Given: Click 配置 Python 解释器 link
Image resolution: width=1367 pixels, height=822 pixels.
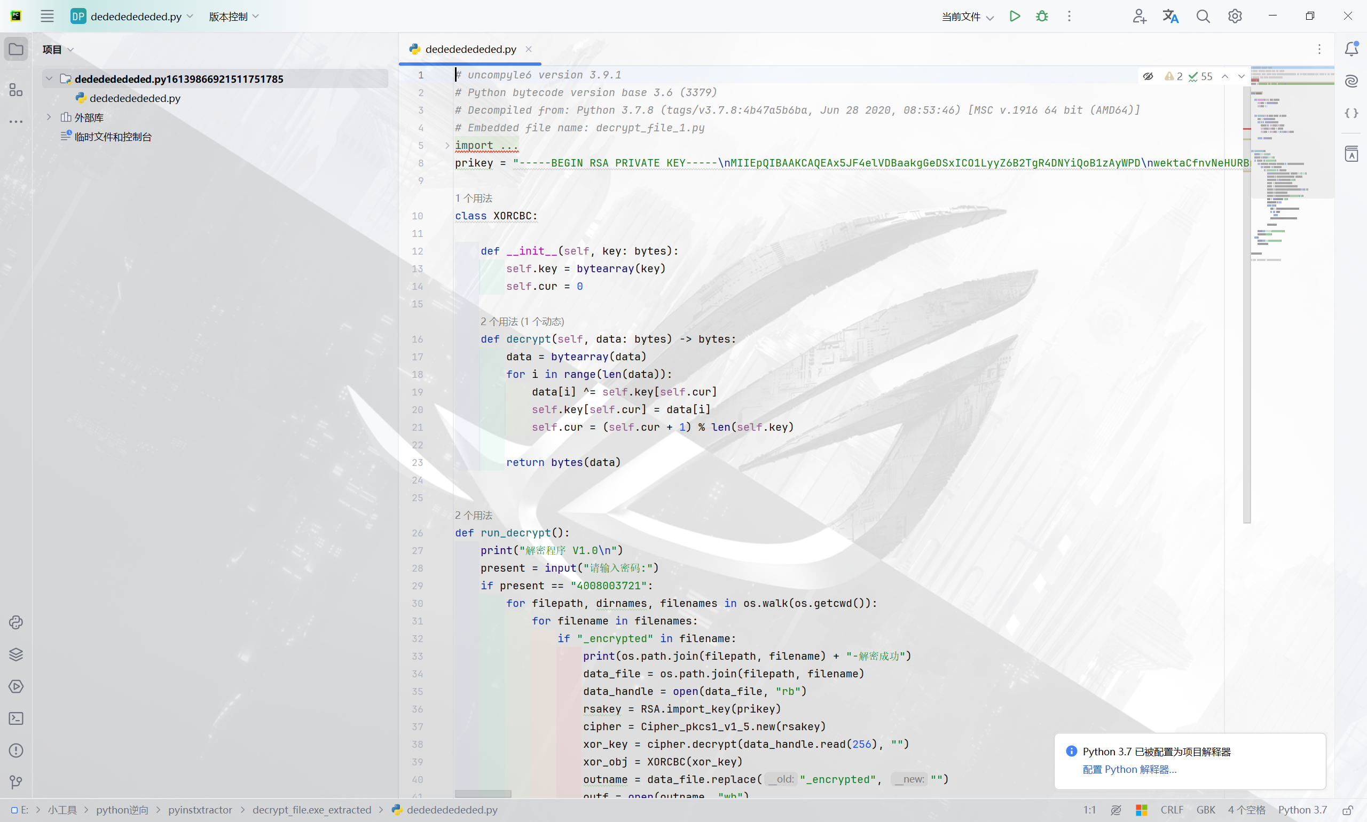Looking at the screenshot, I should [x=1129, y=769].
